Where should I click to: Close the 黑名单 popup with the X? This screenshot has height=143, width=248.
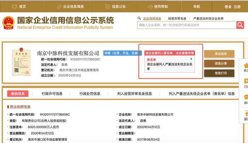tap(191, 59)
